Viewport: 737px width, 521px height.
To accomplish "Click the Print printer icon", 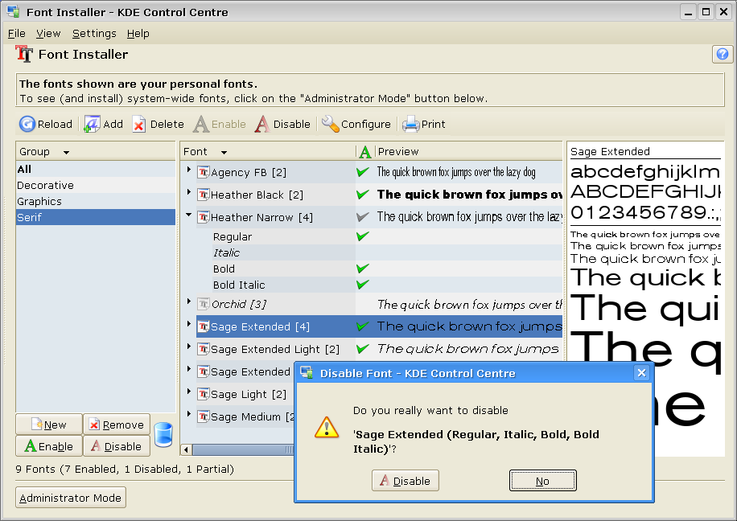I will (x=411, y=124).
